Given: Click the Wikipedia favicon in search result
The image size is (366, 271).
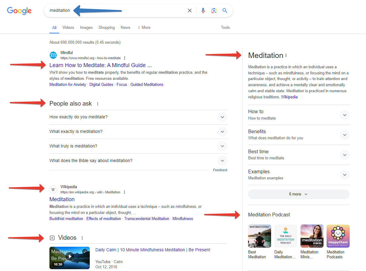Looking at the screenshot, I should coord(53,189).
